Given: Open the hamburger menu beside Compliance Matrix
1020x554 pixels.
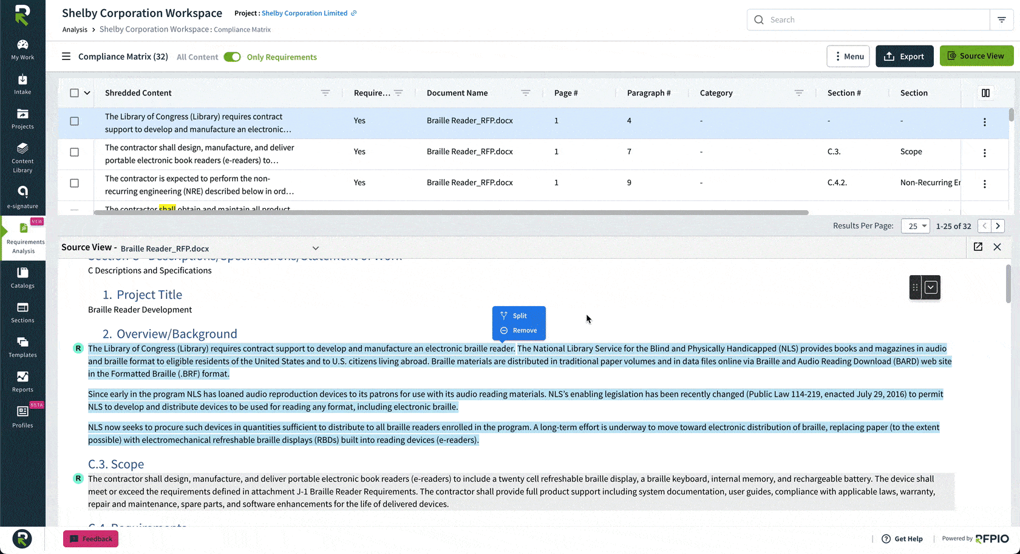Looking at the screenshot, I should pos(66,56).
